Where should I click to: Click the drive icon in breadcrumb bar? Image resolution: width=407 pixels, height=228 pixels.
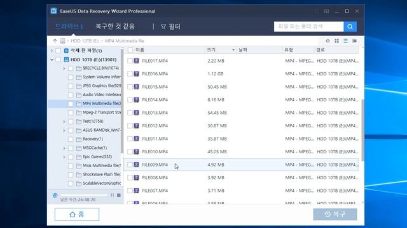(62, 41)
